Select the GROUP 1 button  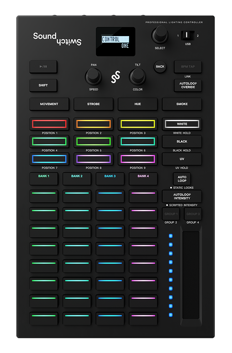[x=171, y=214]
